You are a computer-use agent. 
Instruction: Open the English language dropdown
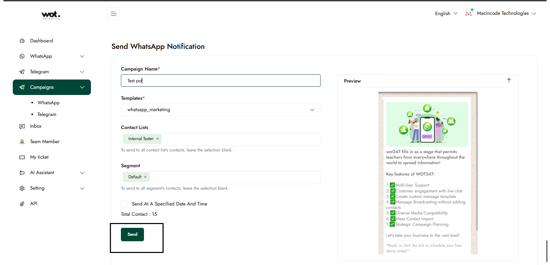coord(446,13)
